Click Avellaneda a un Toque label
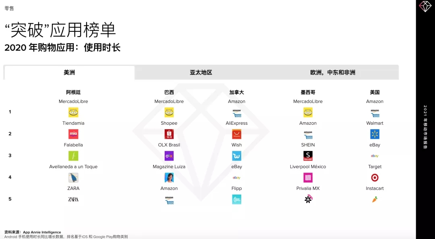 pyautogui.click(x=73, y=167)
